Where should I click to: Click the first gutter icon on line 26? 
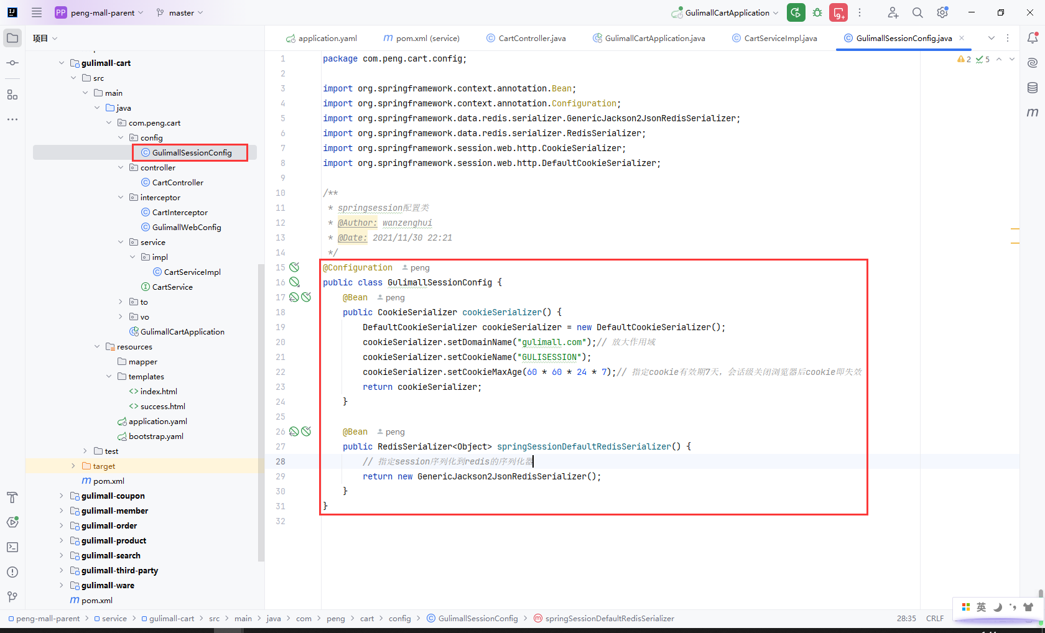294,432
